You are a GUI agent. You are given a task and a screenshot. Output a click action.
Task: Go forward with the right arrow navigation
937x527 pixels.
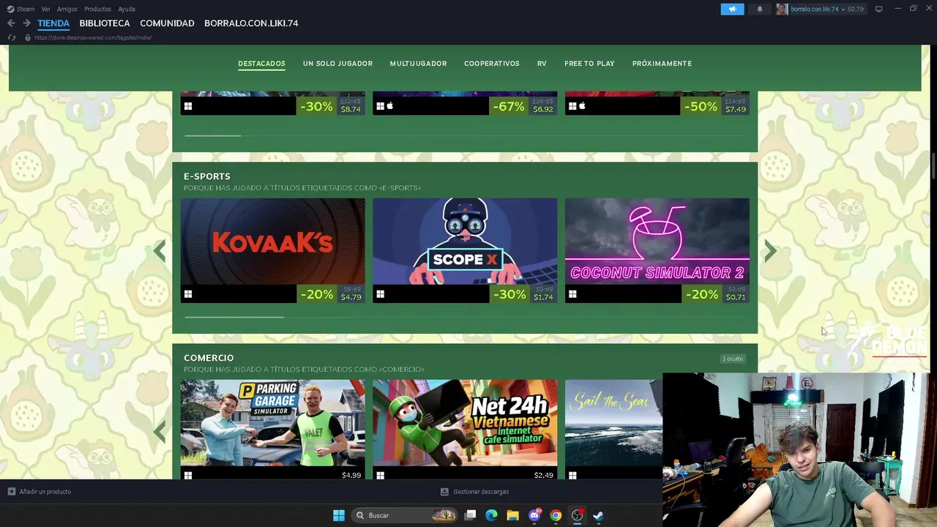[x=26, y=23]
